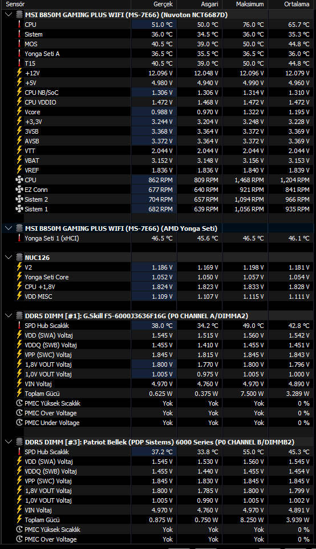Click the lightning icon beside Vcore

(19, 112)
